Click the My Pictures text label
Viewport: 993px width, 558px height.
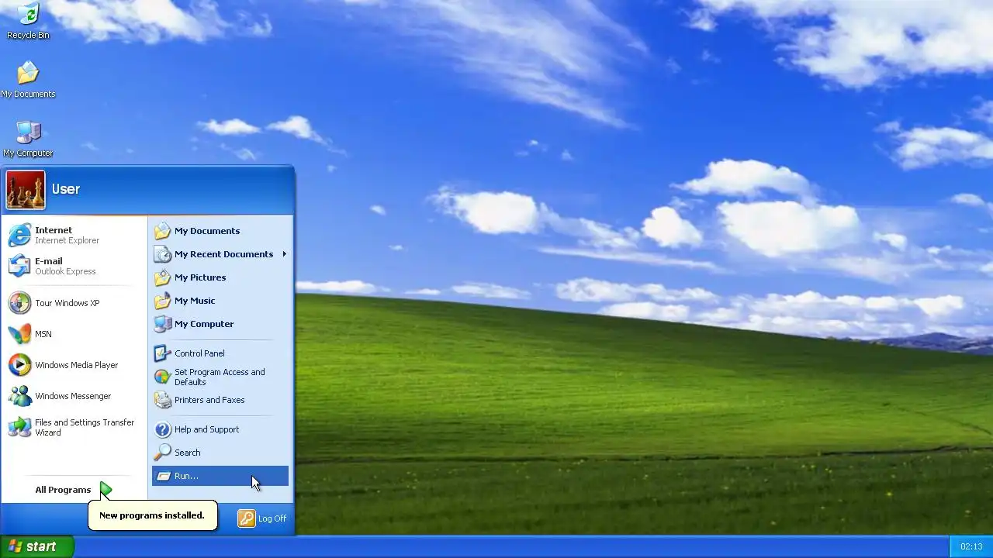200,277
